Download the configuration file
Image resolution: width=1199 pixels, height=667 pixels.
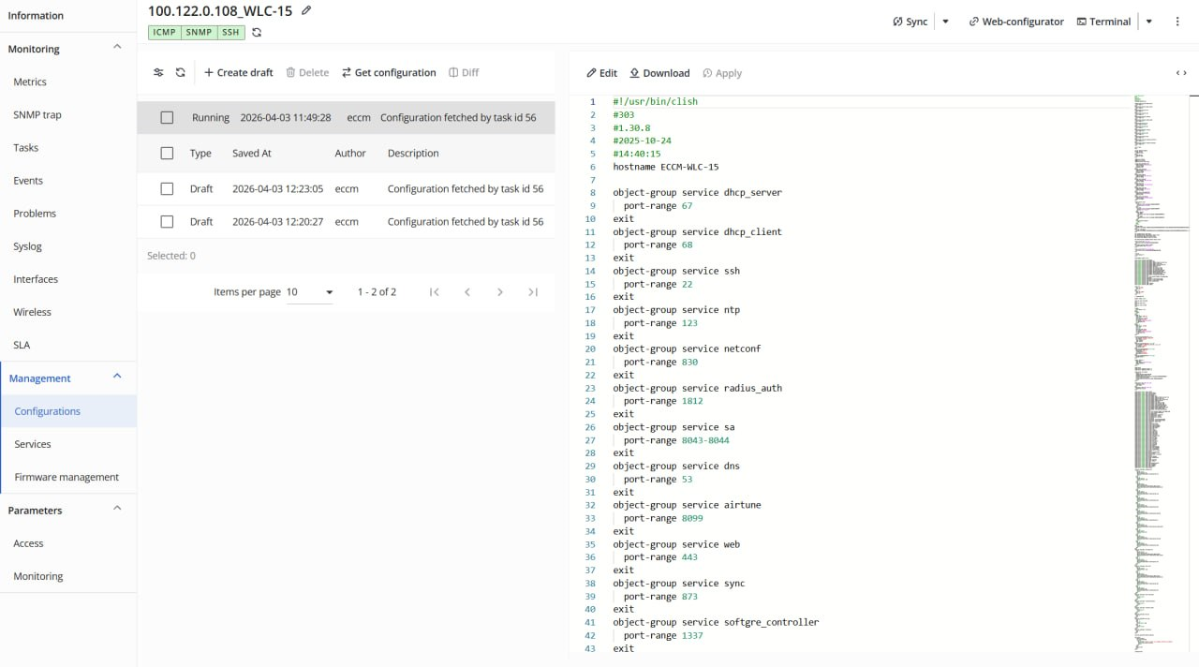point(659,73)
